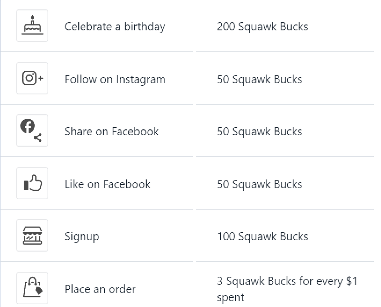
Task: Click the 3 Squawk Bucks per dollar text
Action: pos(287,289)
